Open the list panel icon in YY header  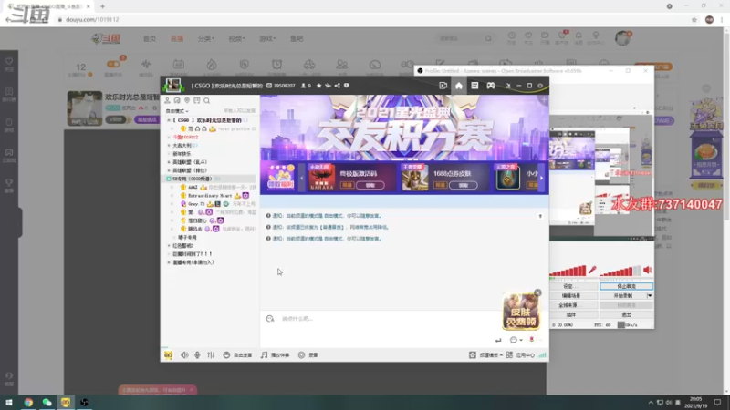click(474, 86)
